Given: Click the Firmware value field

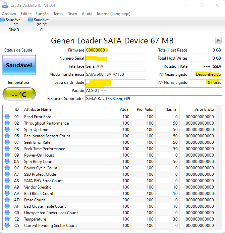Looking at the screenshot, I should click(x=115, y=50).
